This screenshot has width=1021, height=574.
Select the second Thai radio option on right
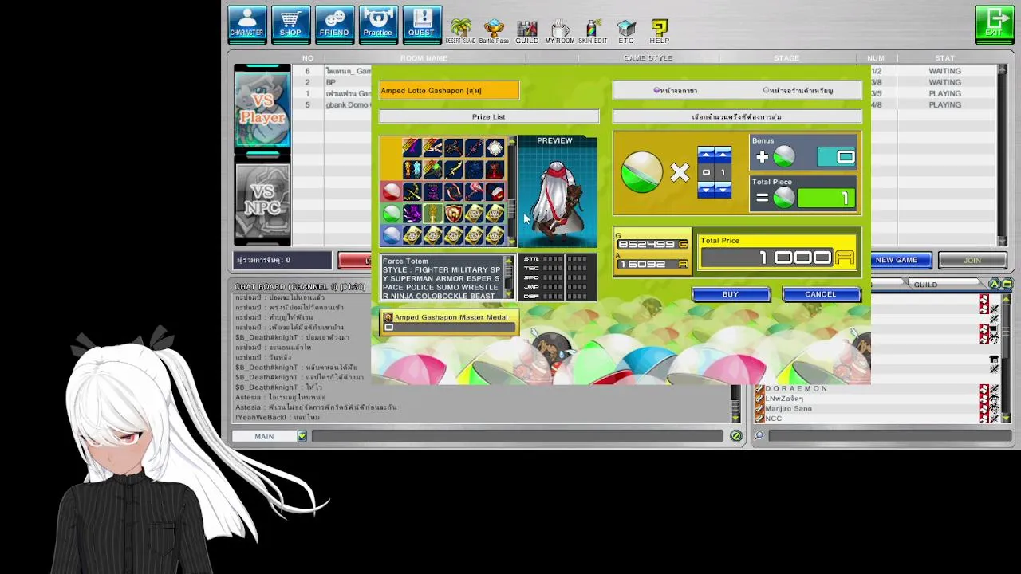(766, 90)
